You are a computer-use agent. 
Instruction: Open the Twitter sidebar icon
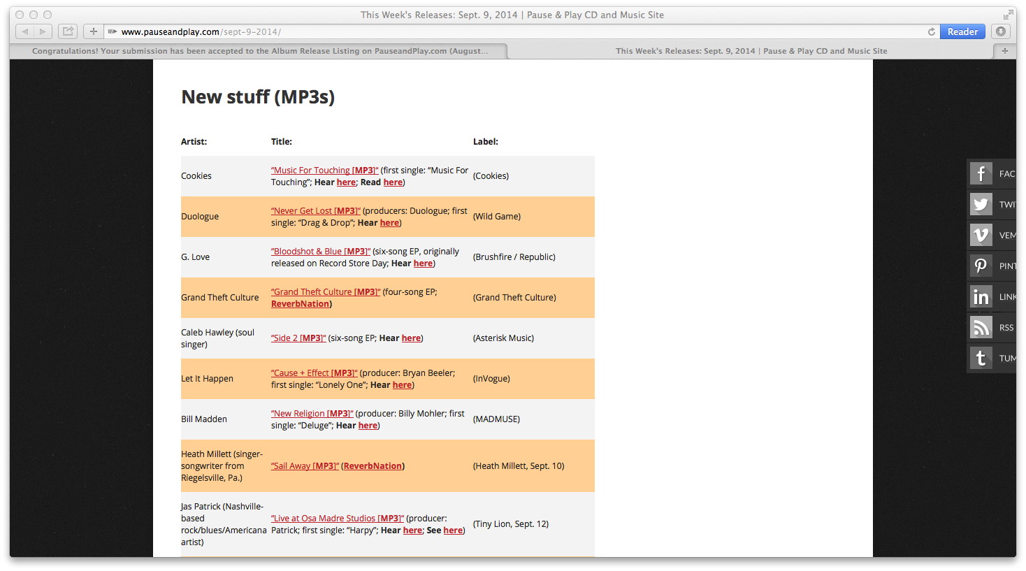(981, 204)
